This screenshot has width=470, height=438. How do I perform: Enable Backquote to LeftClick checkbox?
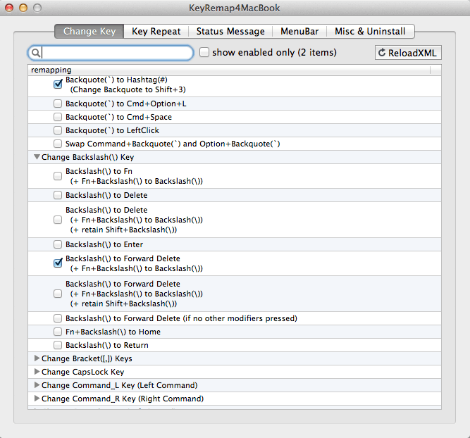click(x=58, y=130)
